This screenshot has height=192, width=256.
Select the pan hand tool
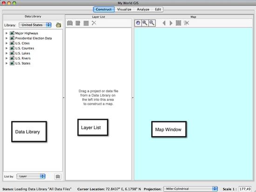(138, 23)
